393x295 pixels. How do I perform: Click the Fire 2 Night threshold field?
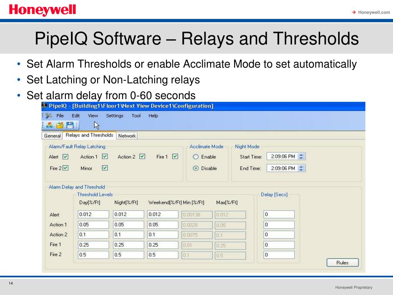pos(128,255)
